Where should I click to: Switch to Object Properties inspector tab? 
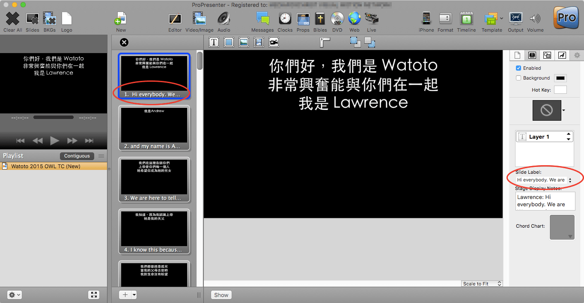coord(547,55)
